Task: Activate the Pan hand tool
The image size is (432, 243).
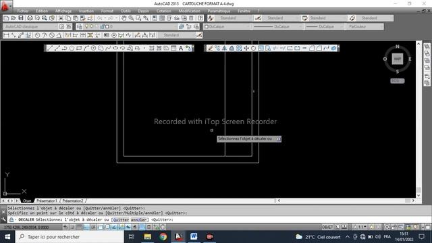Action: point(124,18)
